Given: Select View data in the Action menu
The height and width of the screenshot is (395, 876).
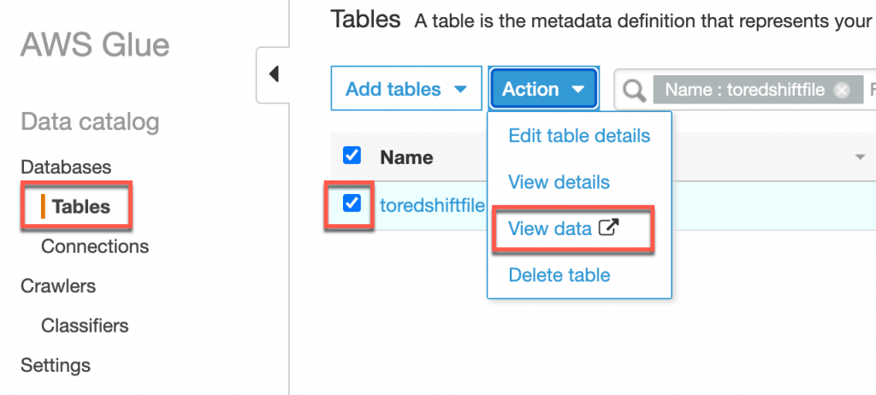Looking at the screenshot, I should (550, 228).
